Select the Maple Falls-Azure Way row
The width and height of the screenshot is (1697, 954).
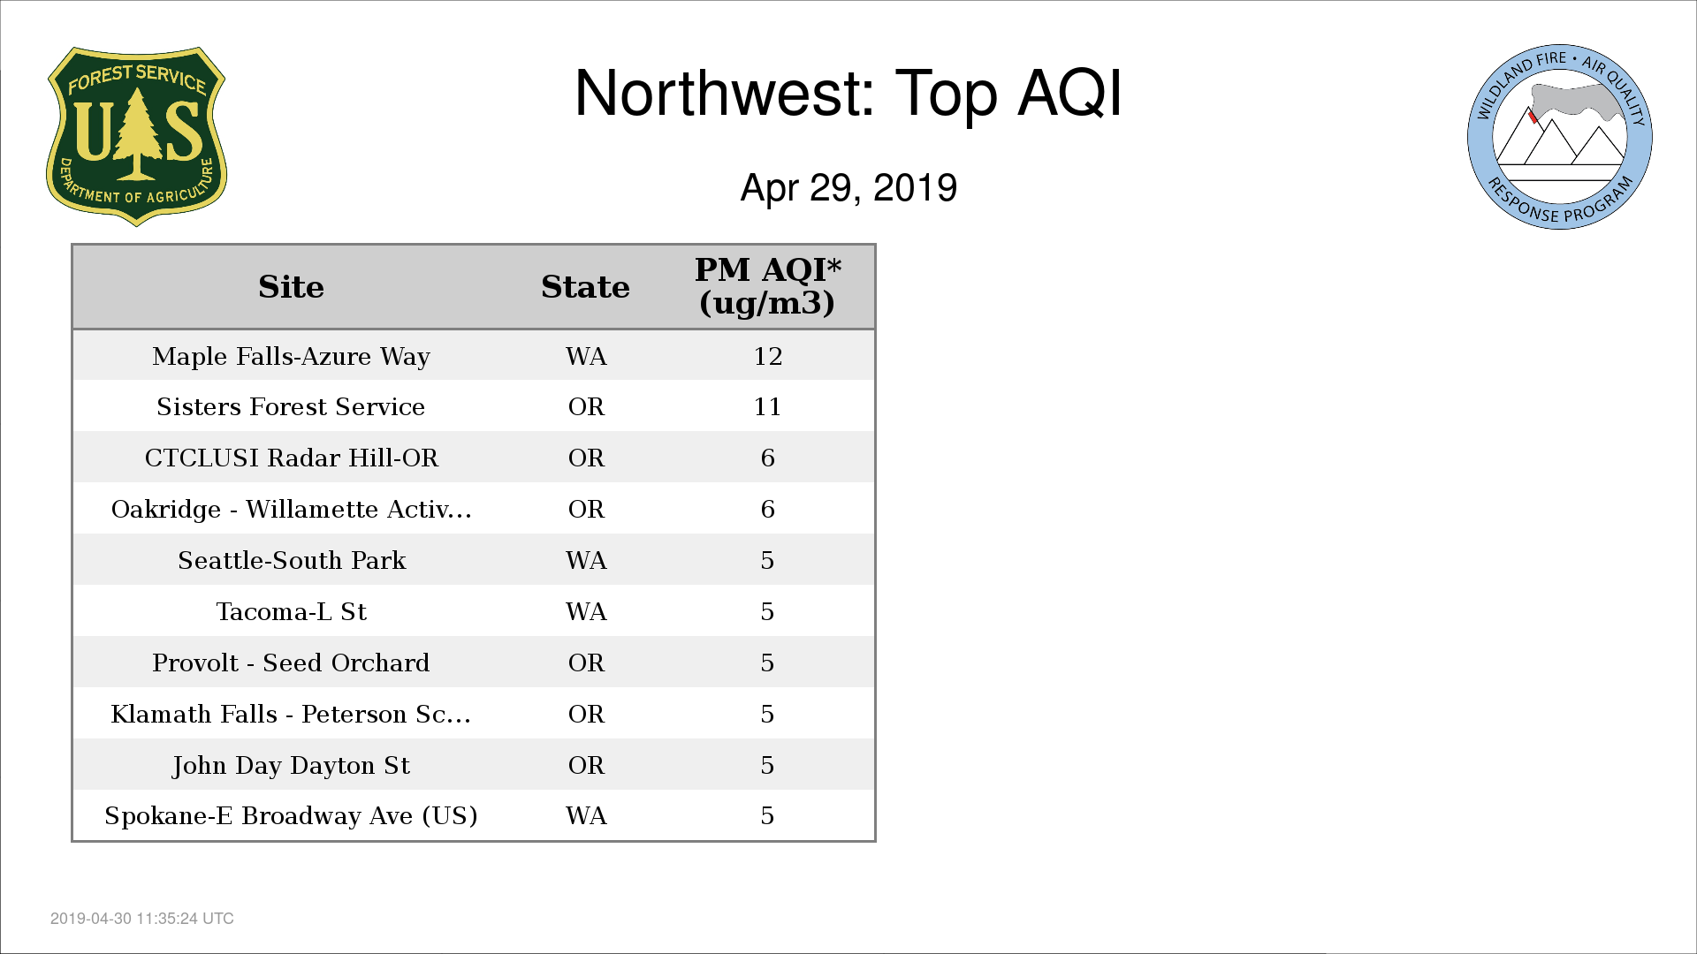click(474, 356)
